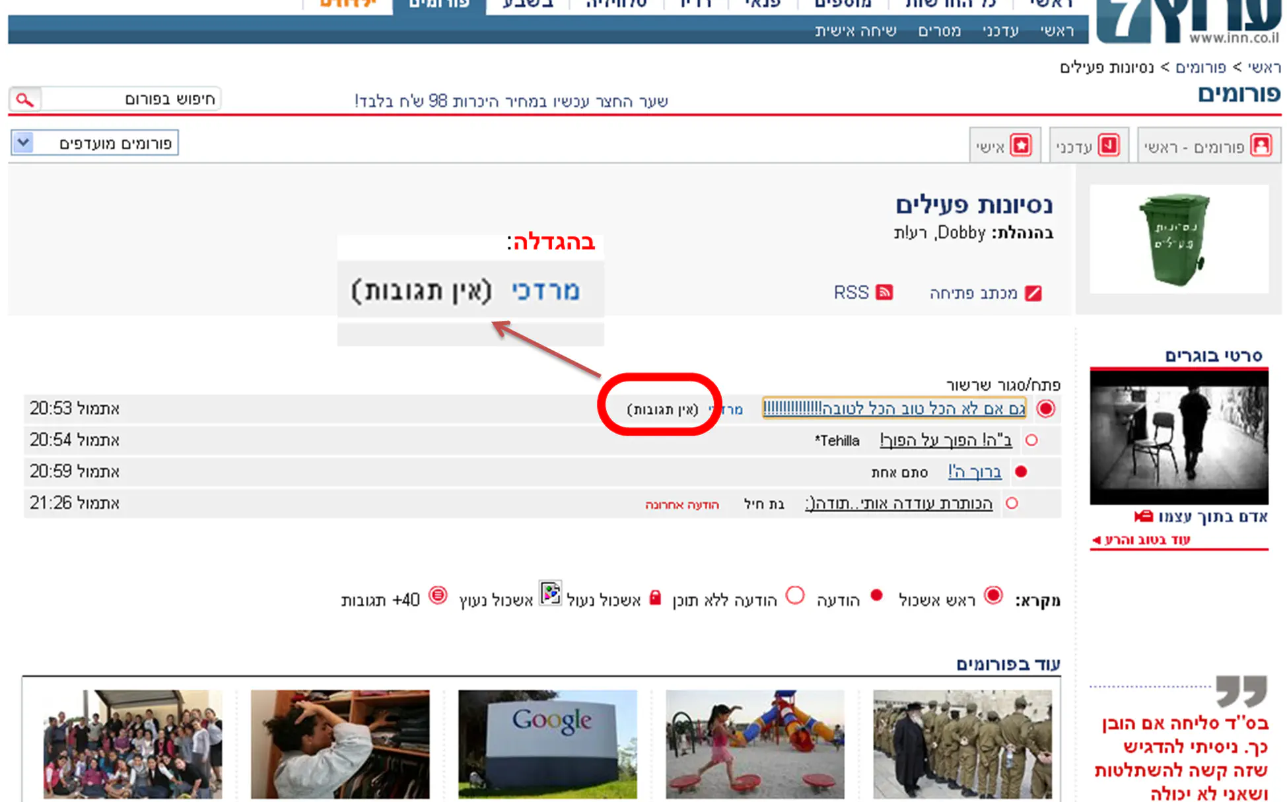This screenshot has width=1287, height=802.
Task: Click the search magnifier icon in forum search
Action: tap(25, 100)
